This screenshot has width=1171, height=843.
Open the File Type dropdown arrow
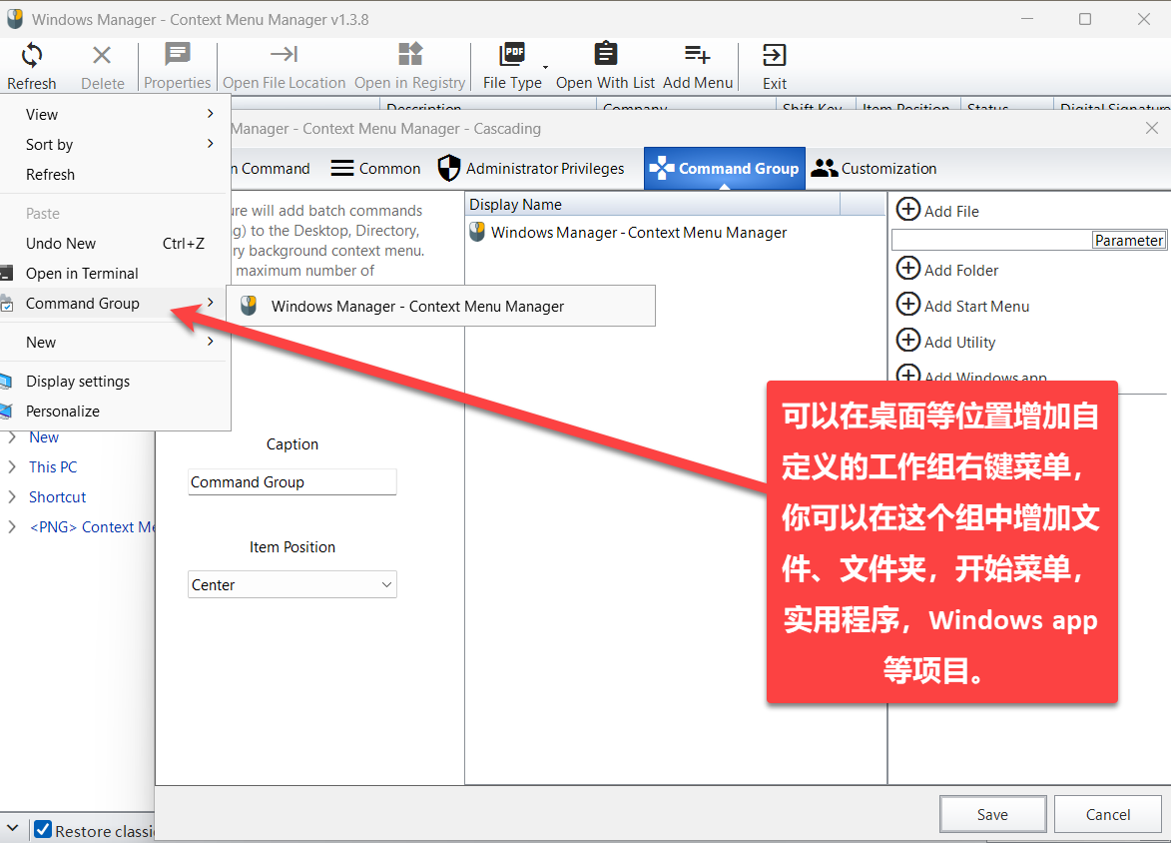[x=545, y=67]
